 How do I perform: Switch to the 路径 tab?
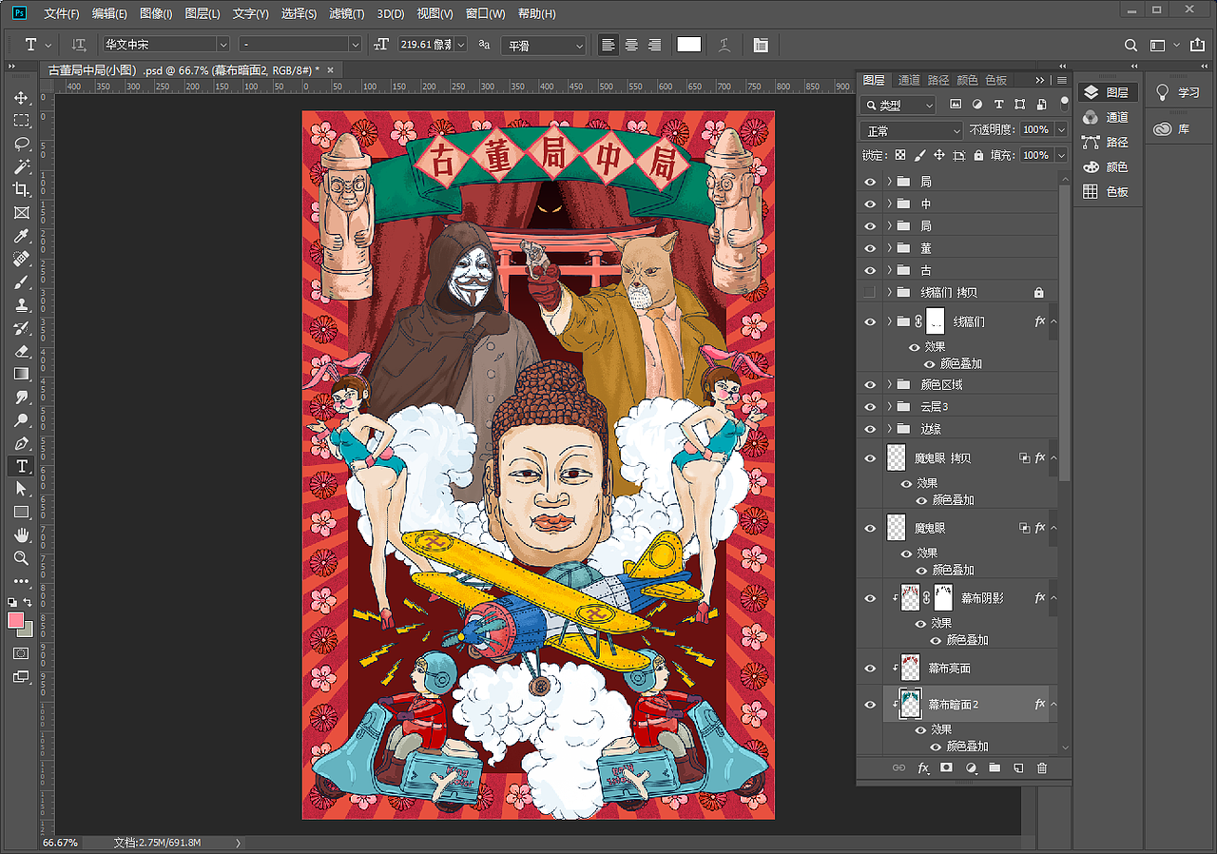tap(938, 81)
